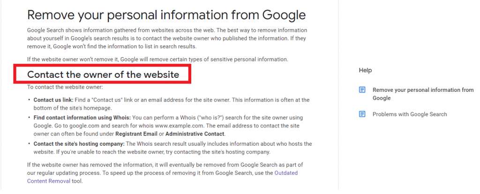The image size is (480, 194).
Task: Click bold Find contact information using Whois text
Action: tap(82, 118)
